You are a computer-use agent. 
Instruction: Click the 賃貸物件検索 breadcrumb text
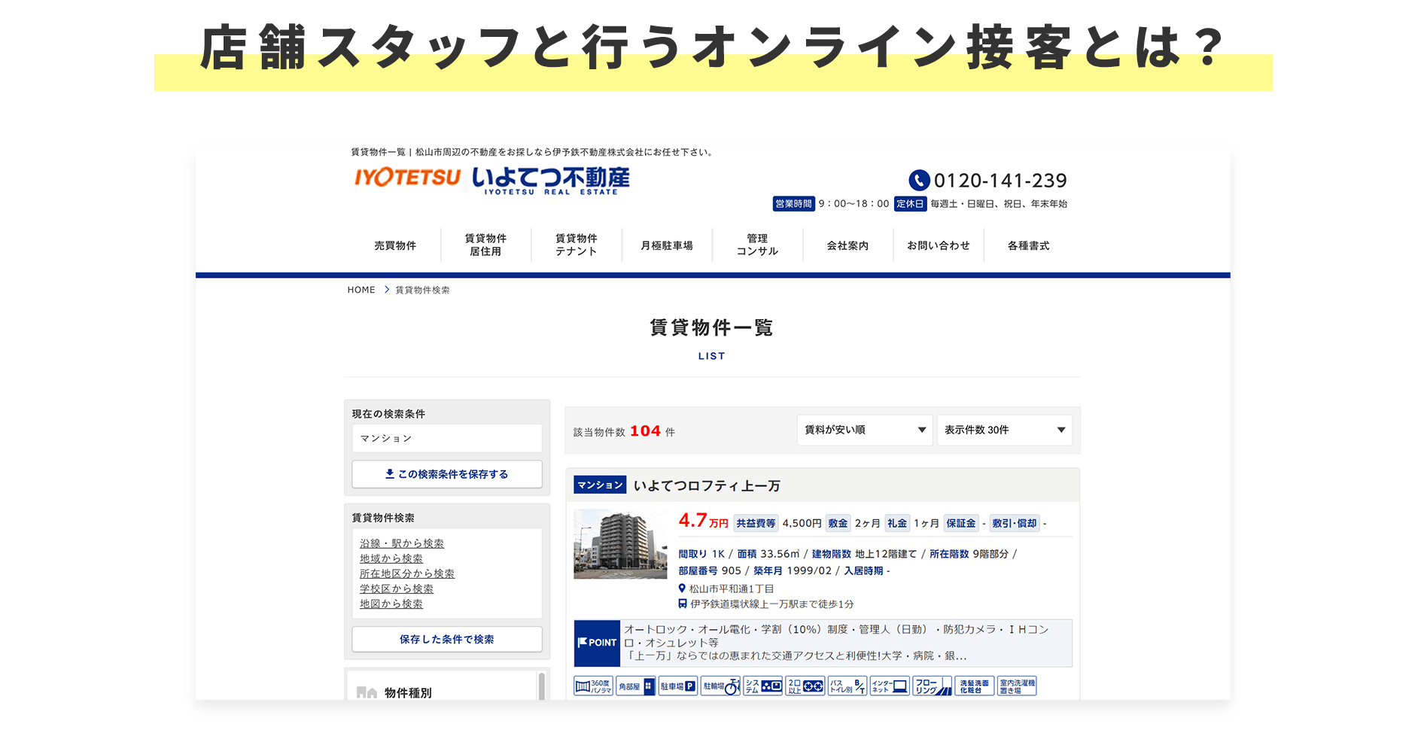coord(422,290)
